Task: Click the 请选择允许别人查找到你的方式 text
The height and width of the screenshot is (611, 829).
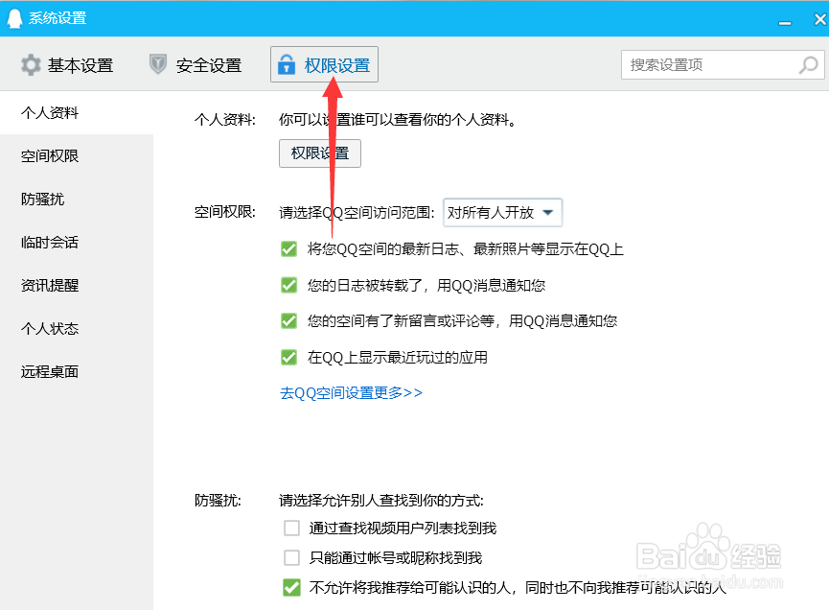Action: click(381, 501)
